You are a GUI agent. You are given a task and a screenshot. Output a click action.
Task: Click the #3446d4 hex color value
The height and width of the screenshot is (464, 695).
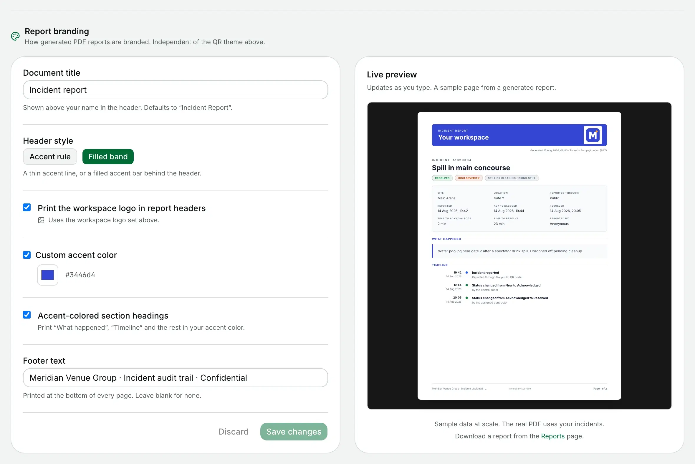(80, 275)
